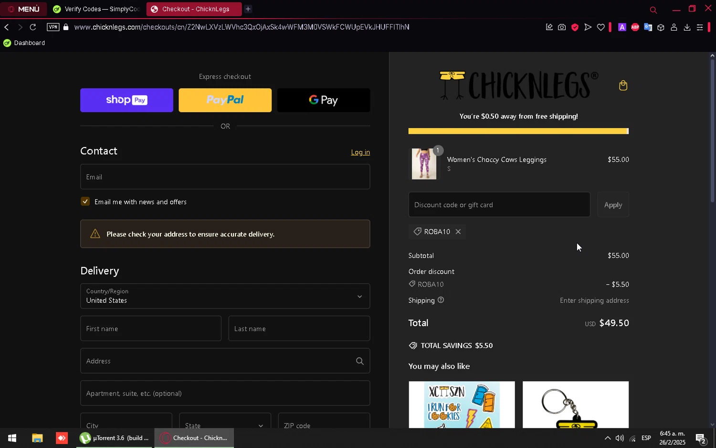Click the ESP language indicator
Screen dimensions: 716x448
coord(646,438)
